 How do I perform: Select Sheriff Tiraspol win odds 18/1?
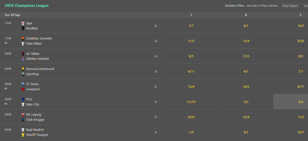[x=301, y=132]
